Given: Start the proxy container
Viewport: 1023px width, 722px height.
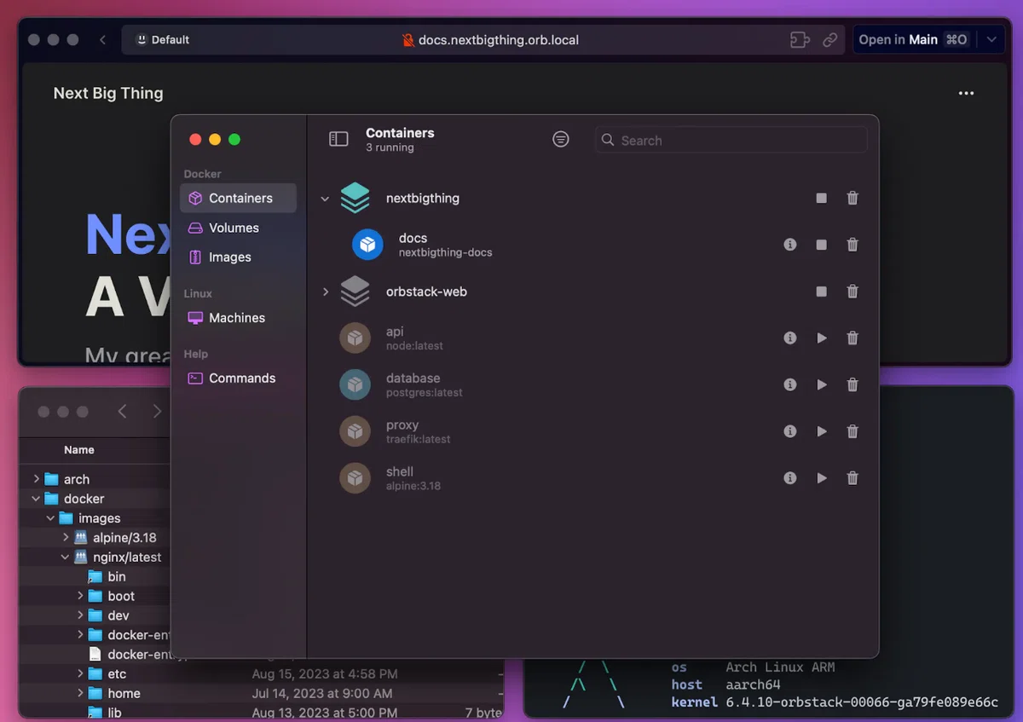Looking at the screenshot, I should tap(821, 431).
